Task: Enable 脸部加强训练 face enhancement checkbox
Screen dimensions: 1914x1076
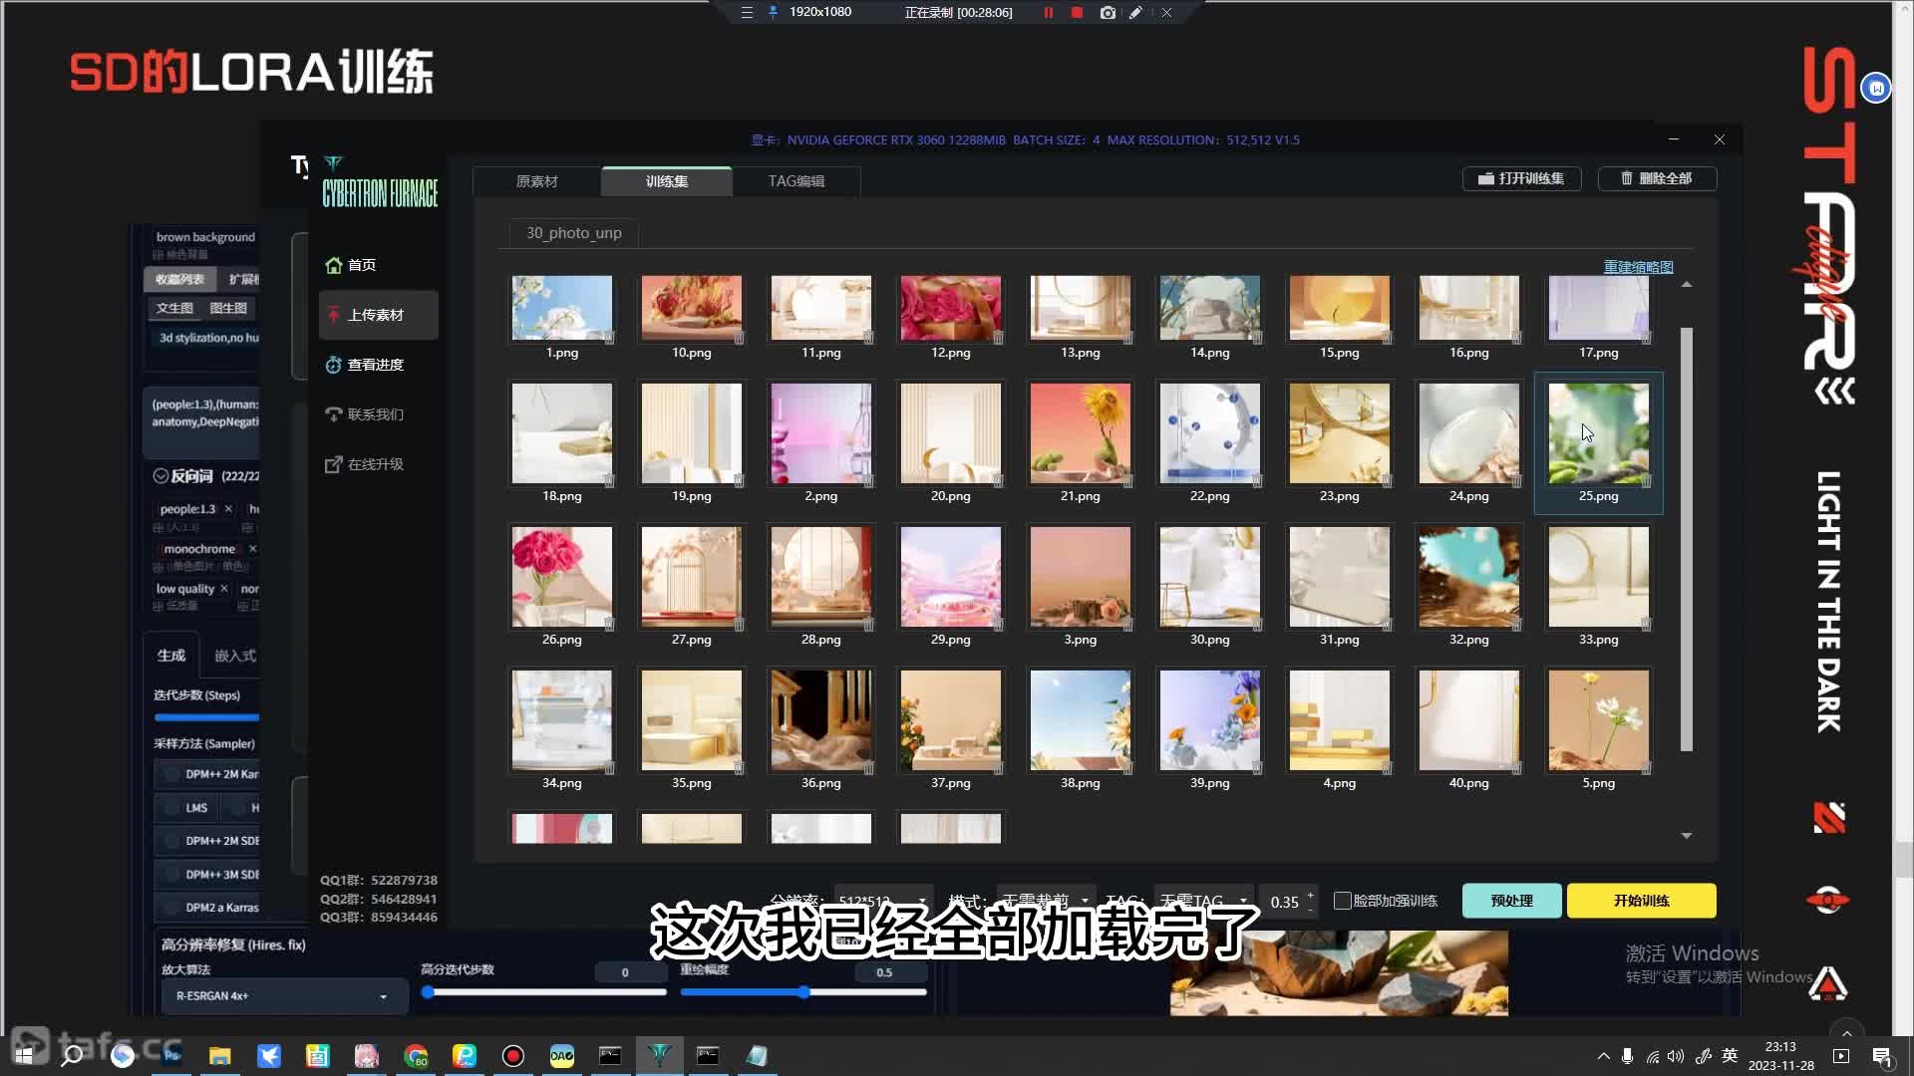Action: 1342,901
